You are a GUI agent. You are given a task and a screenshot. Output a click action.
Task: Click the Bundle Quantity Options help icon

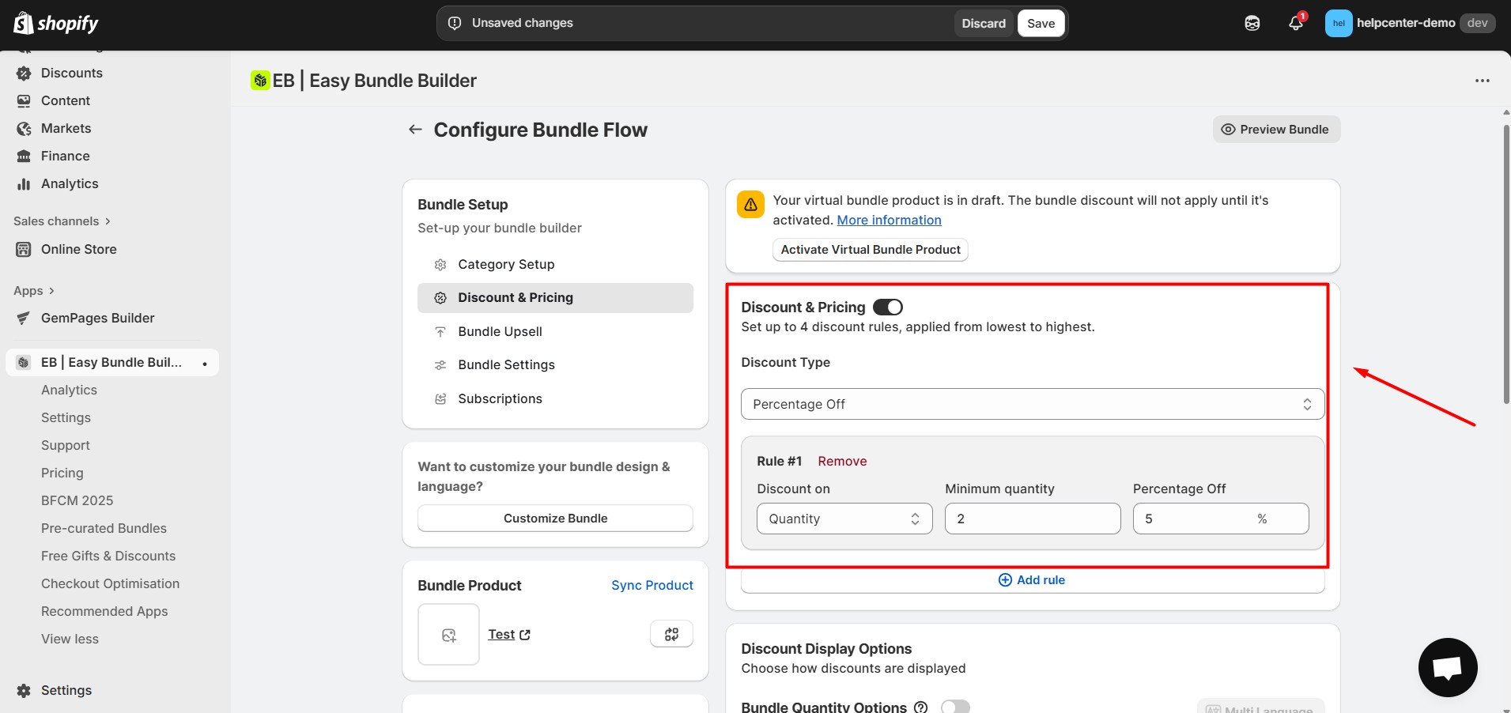pos(920,707)
